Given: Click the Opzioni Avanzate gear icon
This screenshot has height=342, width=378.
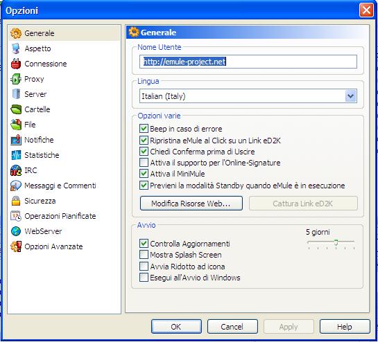Looking at the screenshot, I should tap(16, 246).
